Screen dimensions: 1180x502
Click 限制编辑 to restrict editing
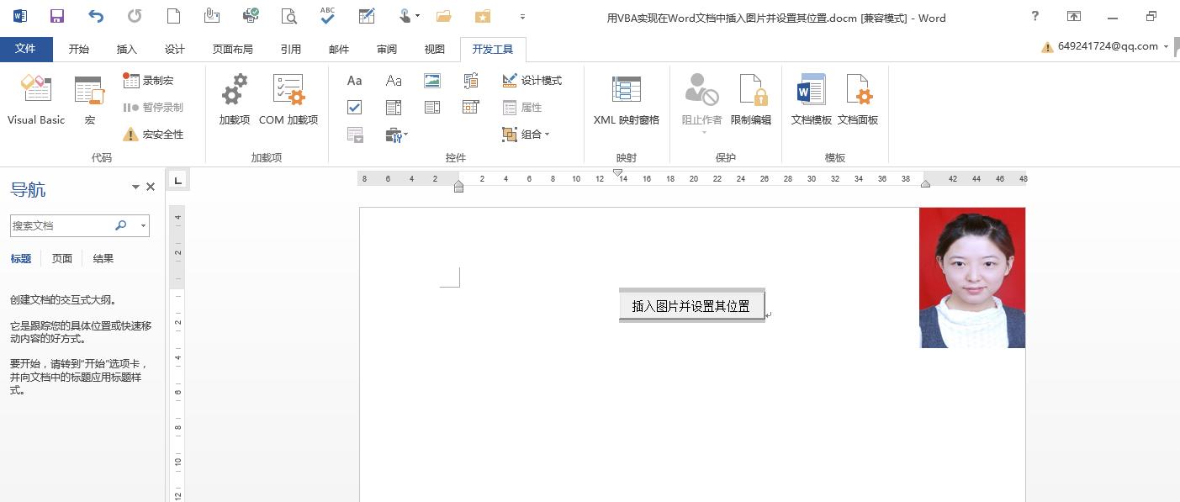(x=751, y=101)
